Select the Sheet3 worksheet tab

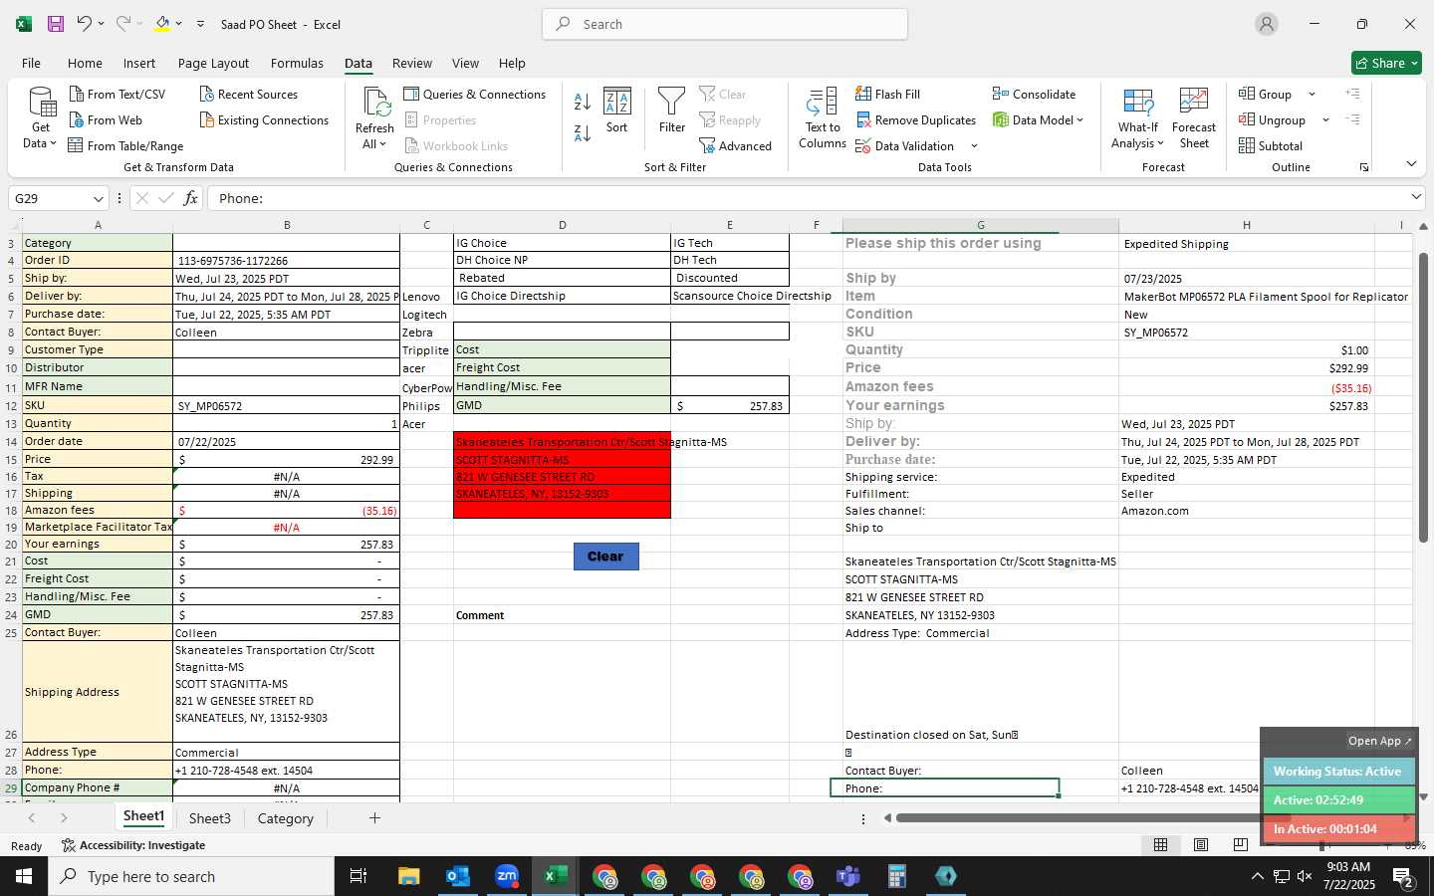210,818
